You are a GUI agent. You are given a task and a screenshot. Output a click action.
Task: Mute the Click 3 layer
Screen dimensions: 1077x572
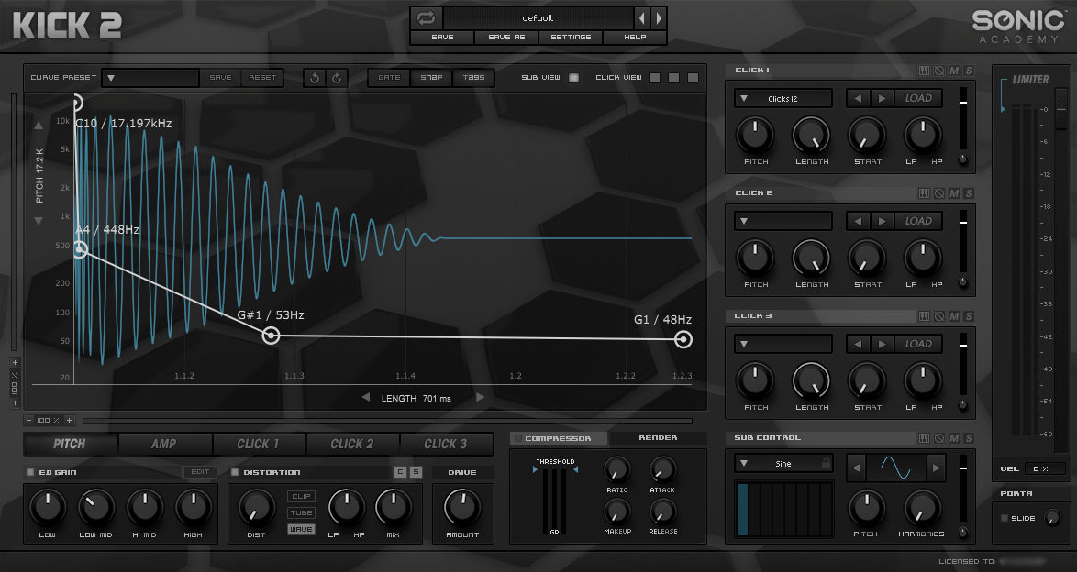pyautogui.click(x=954, y=316)
